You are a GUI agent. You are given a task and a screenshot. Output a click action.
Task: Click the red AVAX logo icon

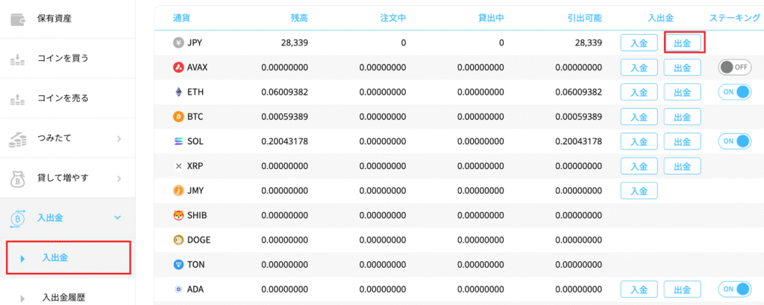click(178, 68)
